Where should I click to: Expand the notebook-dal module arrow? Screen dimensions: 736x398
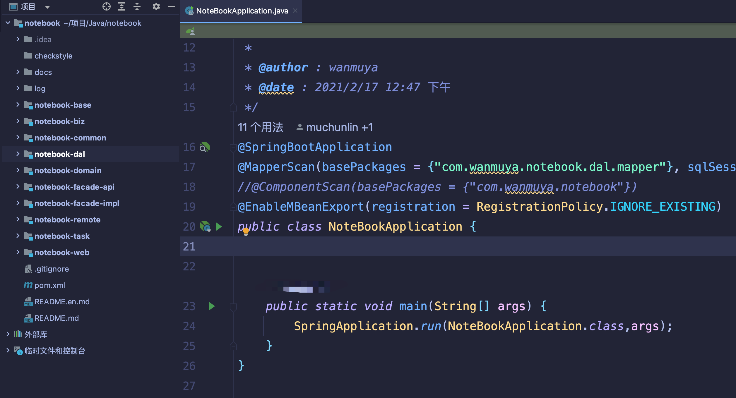[18, 154]
